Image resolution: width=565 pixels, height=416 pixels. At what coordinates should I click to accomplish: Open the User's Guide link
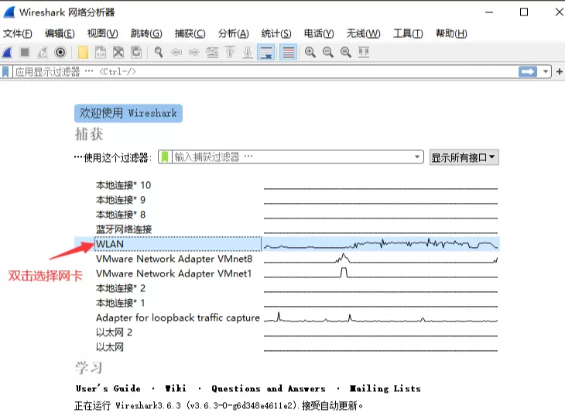tap(108, 389)
